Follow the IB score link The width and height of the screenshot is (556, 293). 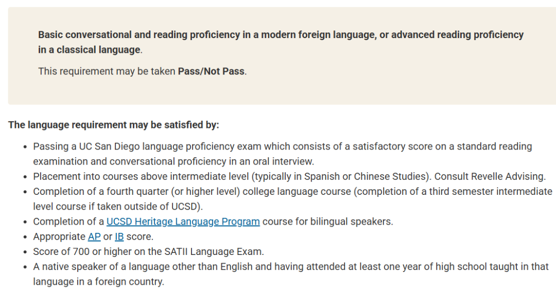119,236
